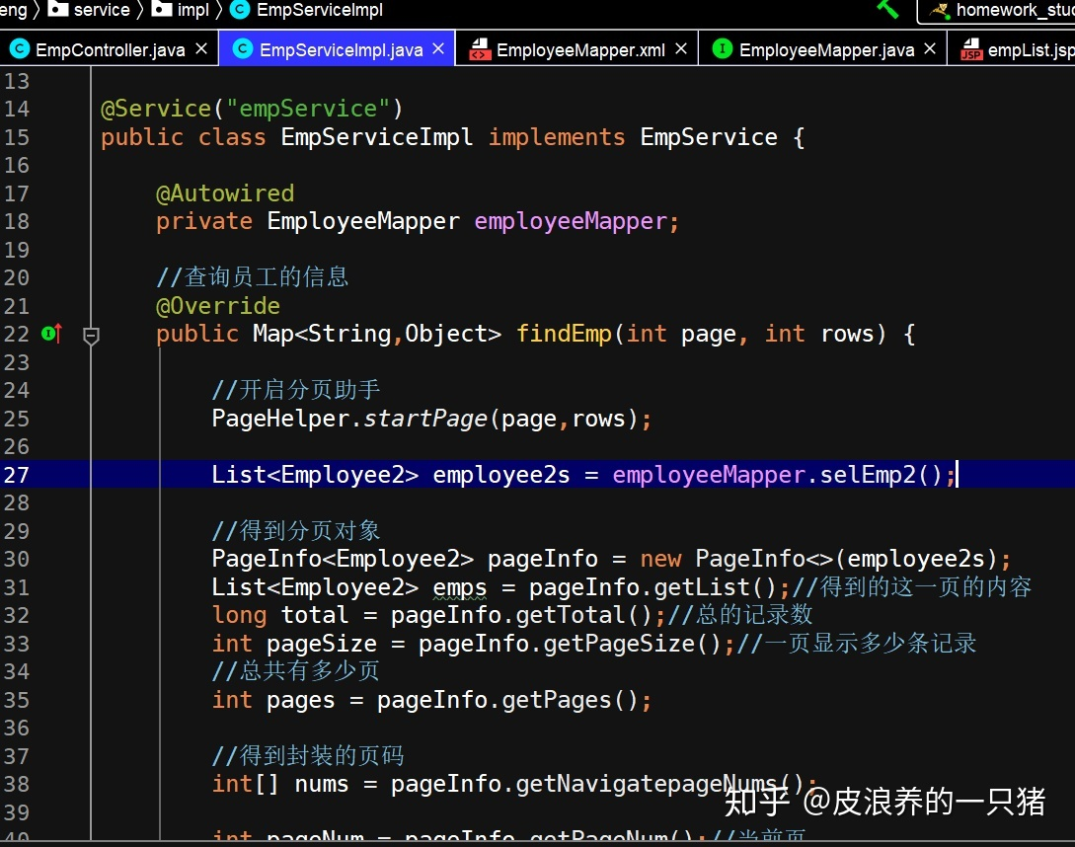
Task: Click the green build hammer icon
Action: [x=887, y=8]
